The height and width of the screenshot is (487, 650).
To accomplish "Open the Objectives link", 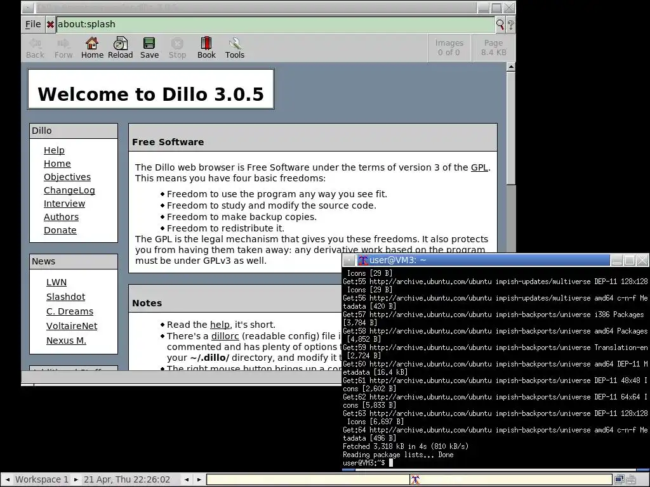I will pos(67,177).
